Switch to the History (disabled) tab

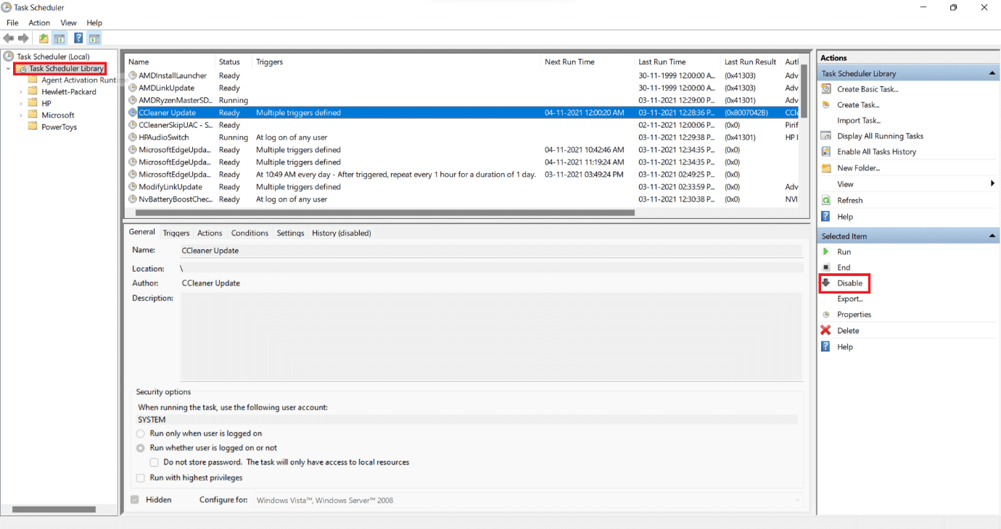(341, 233)
